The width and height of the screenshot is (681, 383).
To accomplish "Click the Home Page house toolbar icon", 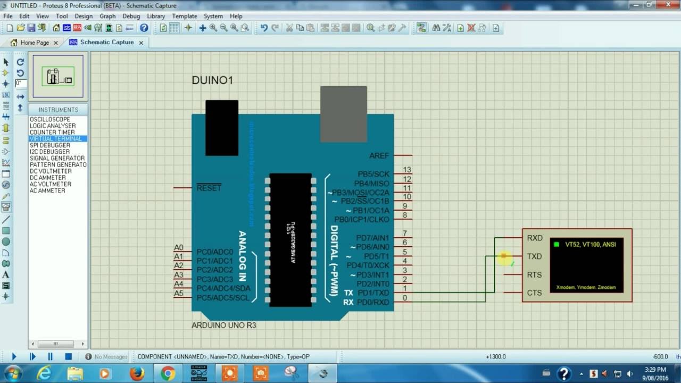I will [56, 28].
